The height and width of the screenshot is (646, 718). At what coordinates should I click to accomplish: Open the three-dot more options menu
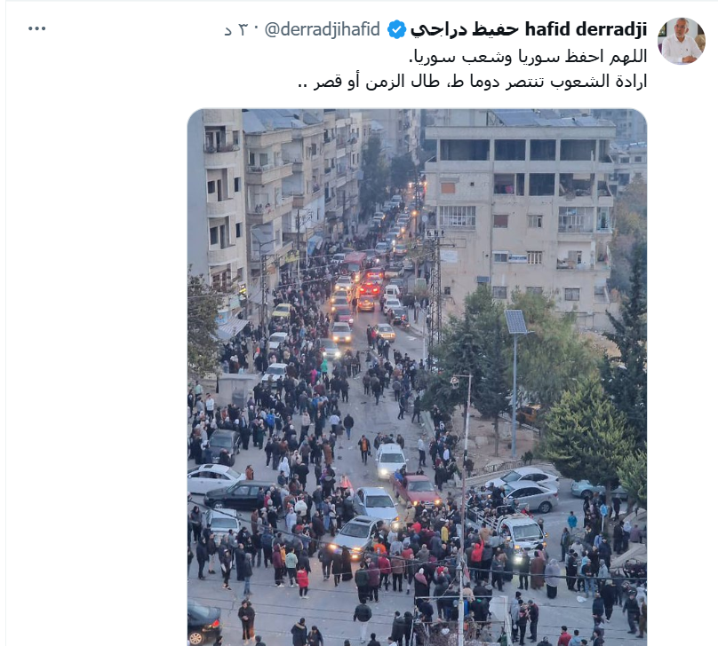pos(36,28)
